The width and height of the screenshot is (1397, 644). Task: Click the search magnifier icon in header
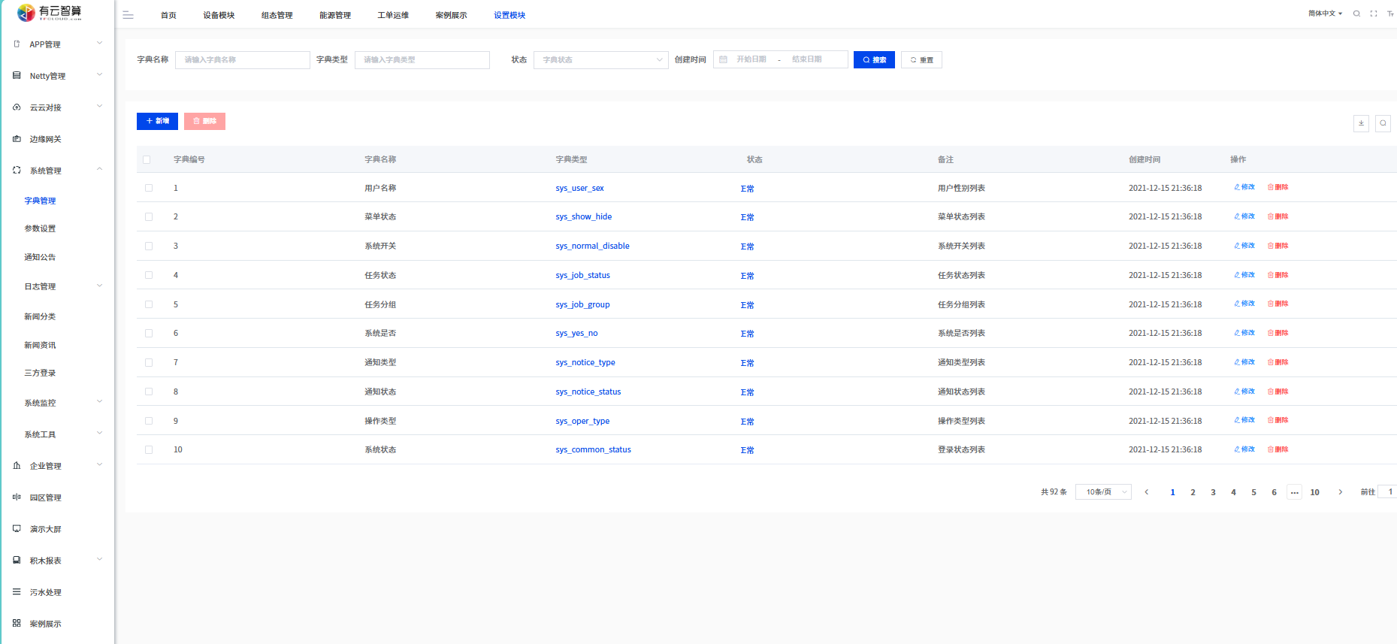1356,14
